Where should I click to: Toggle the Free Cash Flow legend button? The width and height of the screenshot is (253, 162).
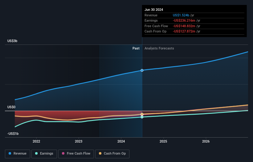76,154
